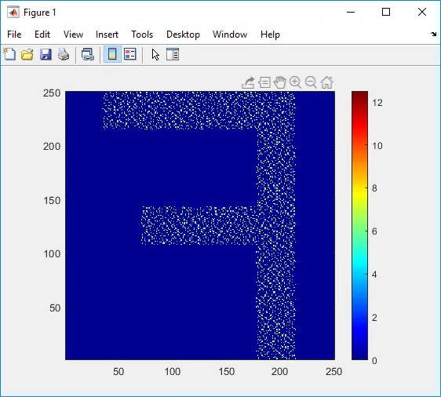Toggle the Insert Legend toolbar button

point(130,54)
